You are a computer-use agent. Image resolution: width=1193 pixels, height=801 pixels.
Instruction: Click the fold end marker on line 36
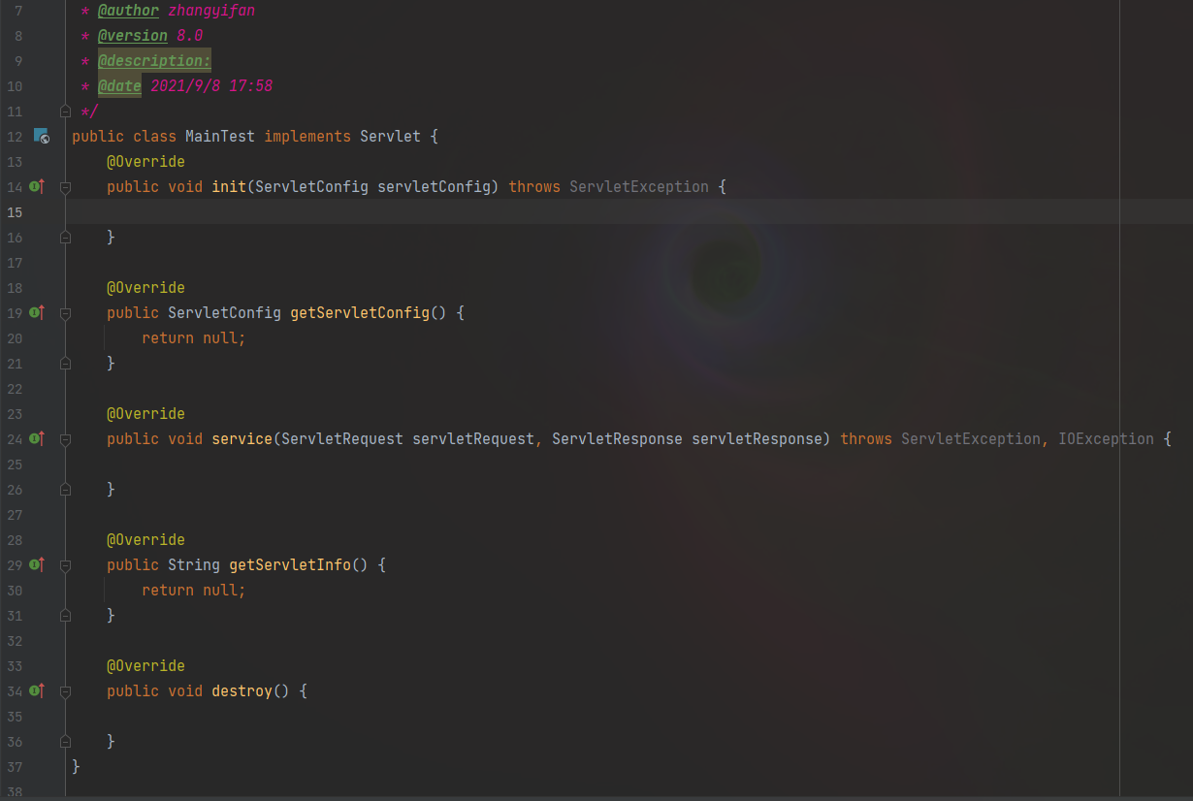coord(65,741)
